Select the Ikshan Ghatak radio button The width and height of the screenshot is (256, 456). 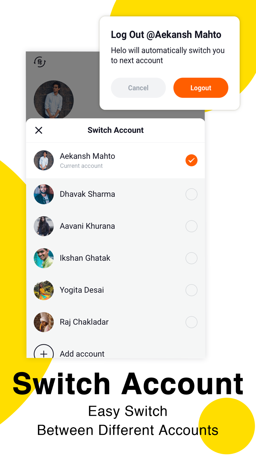(x=191, y=258)
